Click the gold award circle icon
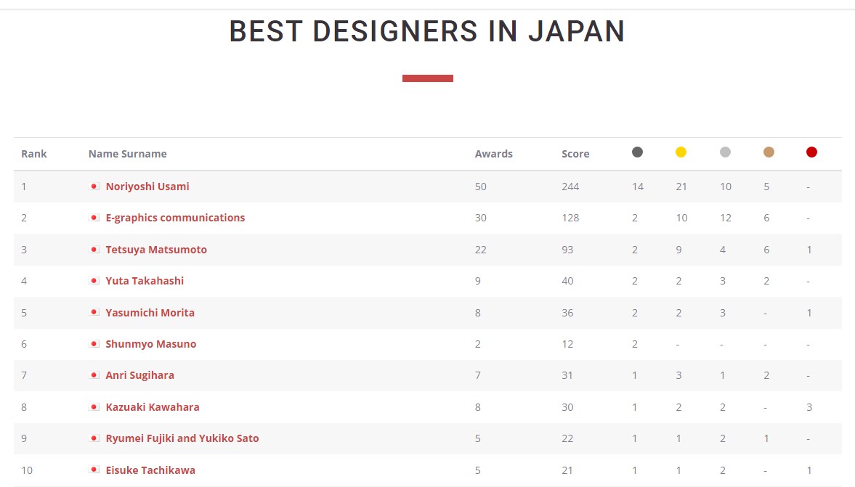The width and height of the screenshot is (855, 487). (681, 152)
